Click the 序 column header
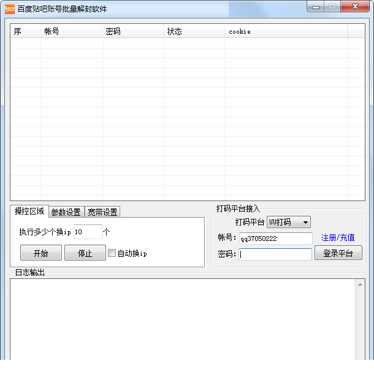Image resolution: width=374 pixels, height=374 pixels. [26, 31]
